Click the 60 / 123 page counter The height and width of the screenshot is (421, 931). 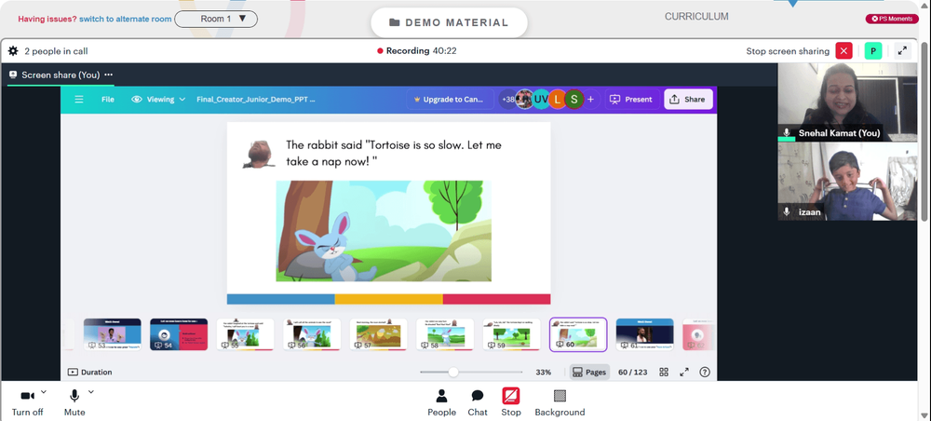click(632, 373)
